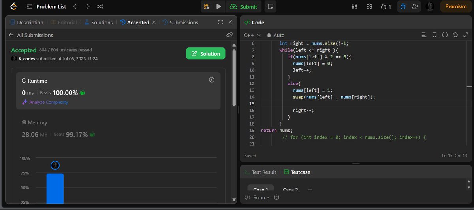The image size is (474, 210).
Task: Switch to the Description tab
Action: pyautogui.click(x=27, y=22)
